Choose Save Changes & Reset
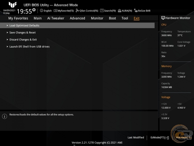The width and height of the screenshot is (194, 146). pyautogui.click(x=22, y=33)
